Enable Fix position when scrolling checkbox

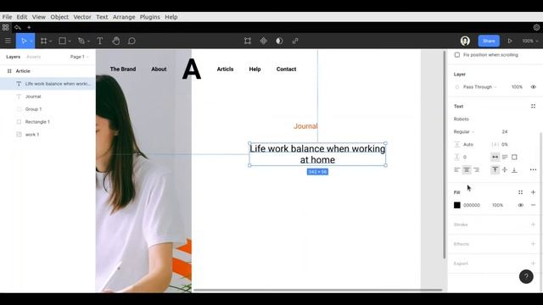coord(457,54)
